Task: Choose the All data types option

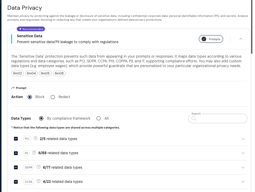Action: 99,118
